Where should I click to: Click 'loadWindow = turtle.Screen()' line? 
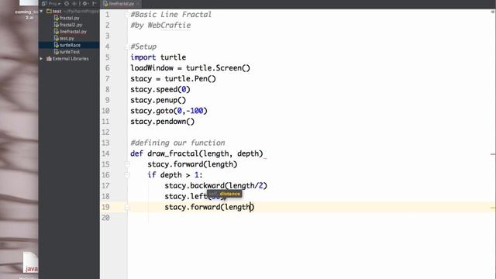(190, 68)
